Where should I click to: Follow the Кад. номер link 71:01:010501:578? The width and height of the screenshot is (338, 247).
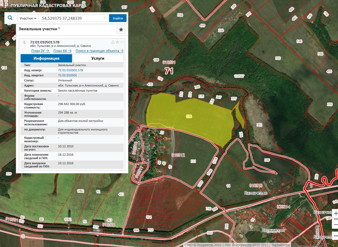[x=70, y=70]
